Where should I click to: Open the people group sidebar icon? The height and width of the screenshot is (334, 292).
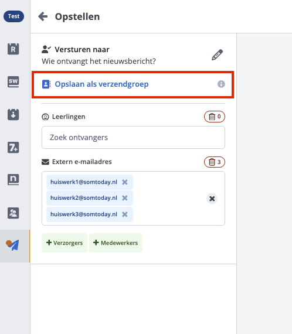point(13,213)
